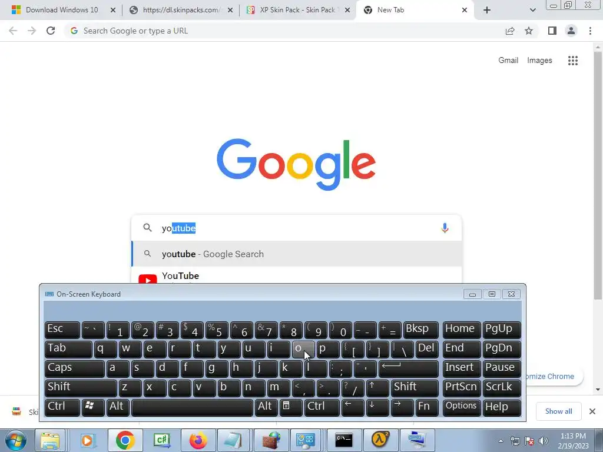Viewport: 603px width, 452px height.
Task: Open the Gmail link
Action: 508,61
